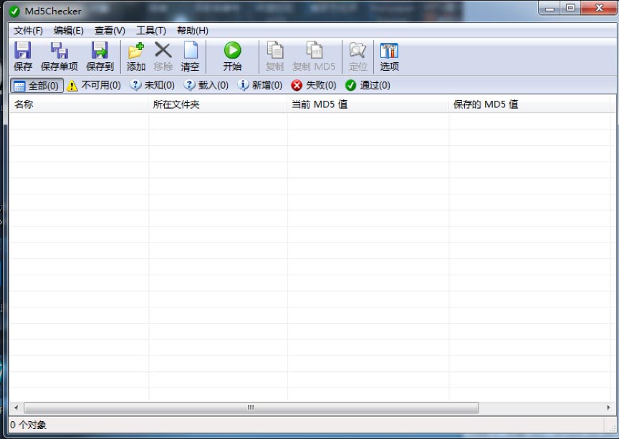Sort by the 名称 column header

click(x=79, y=104)
